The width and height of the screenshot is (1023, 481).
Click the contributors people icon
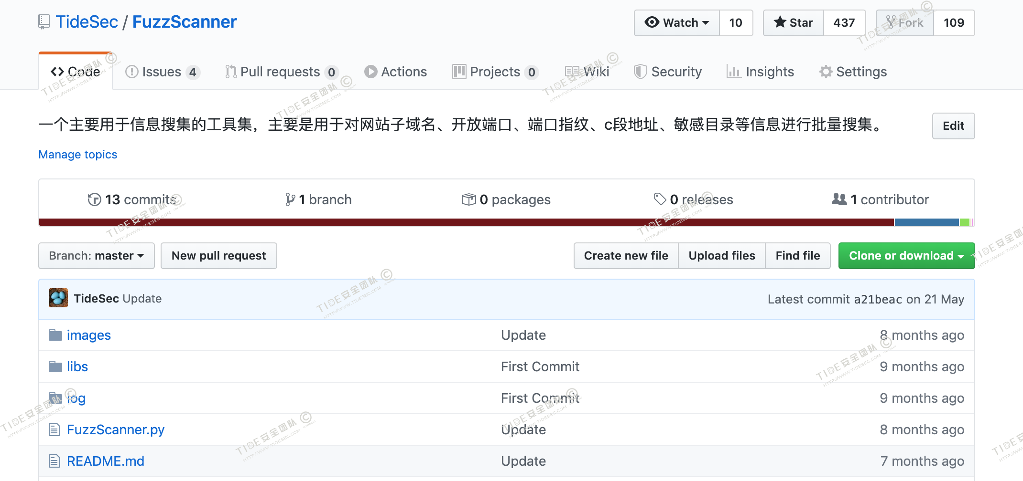click(x=839, y=199)
